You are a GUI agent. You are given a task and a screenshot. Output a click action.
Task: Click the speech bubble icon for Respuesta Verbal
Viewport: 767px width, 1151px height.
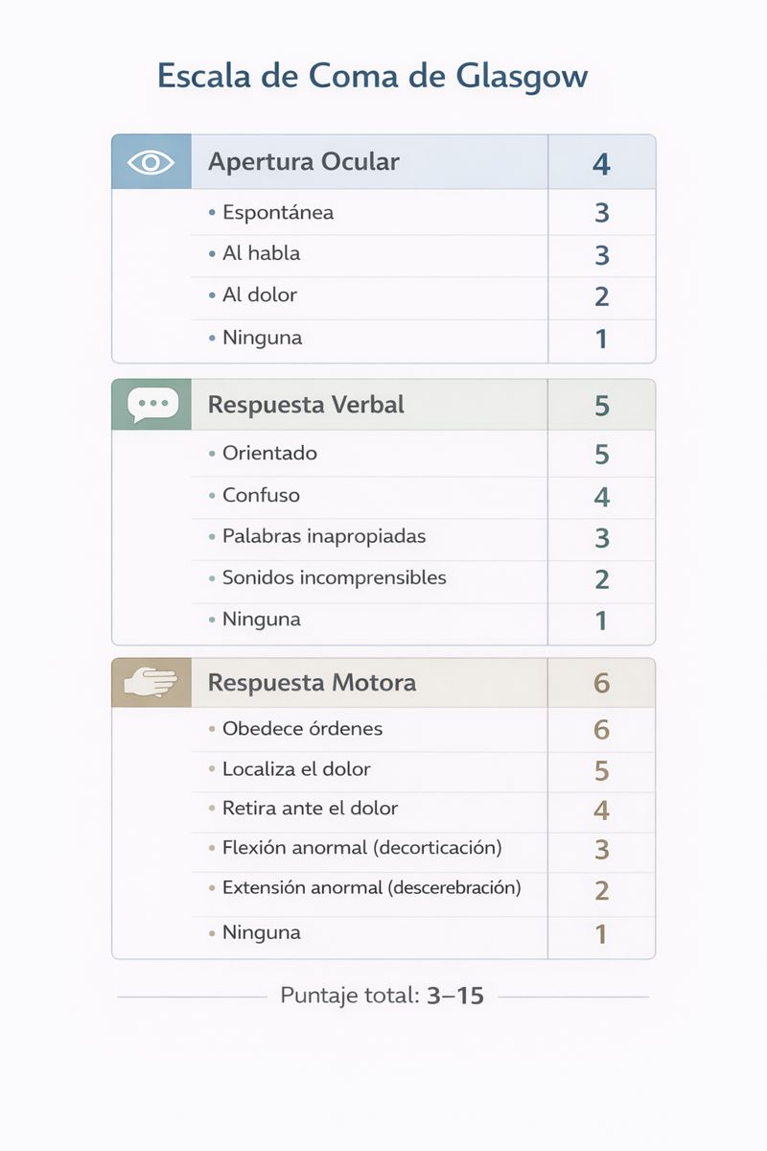(x=151, y=405)
